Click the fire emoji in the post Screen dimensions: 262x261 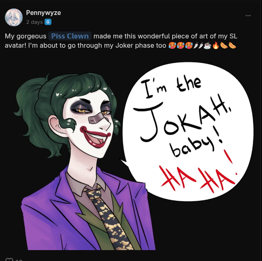coord(215,45)
